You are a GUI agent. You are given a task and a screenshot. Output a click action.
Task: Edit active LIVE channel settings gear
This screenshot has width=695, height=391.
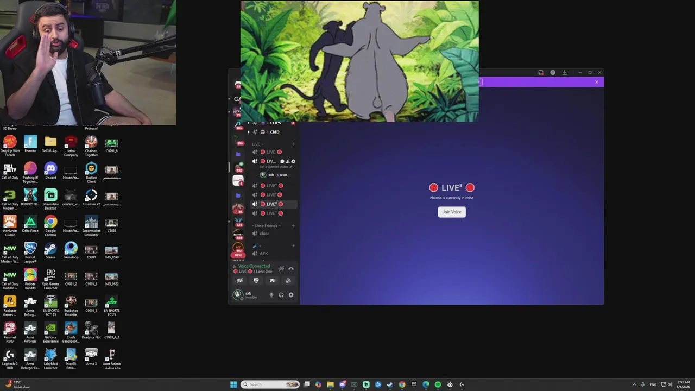pos(293,161)
